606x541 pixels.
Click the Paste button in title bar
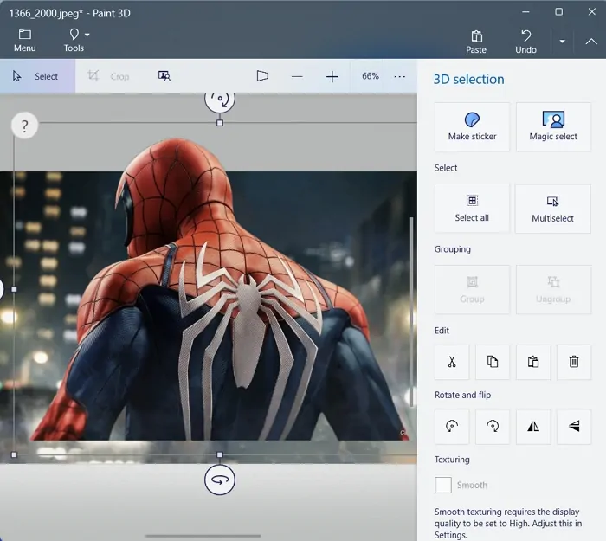coord(476,42)
